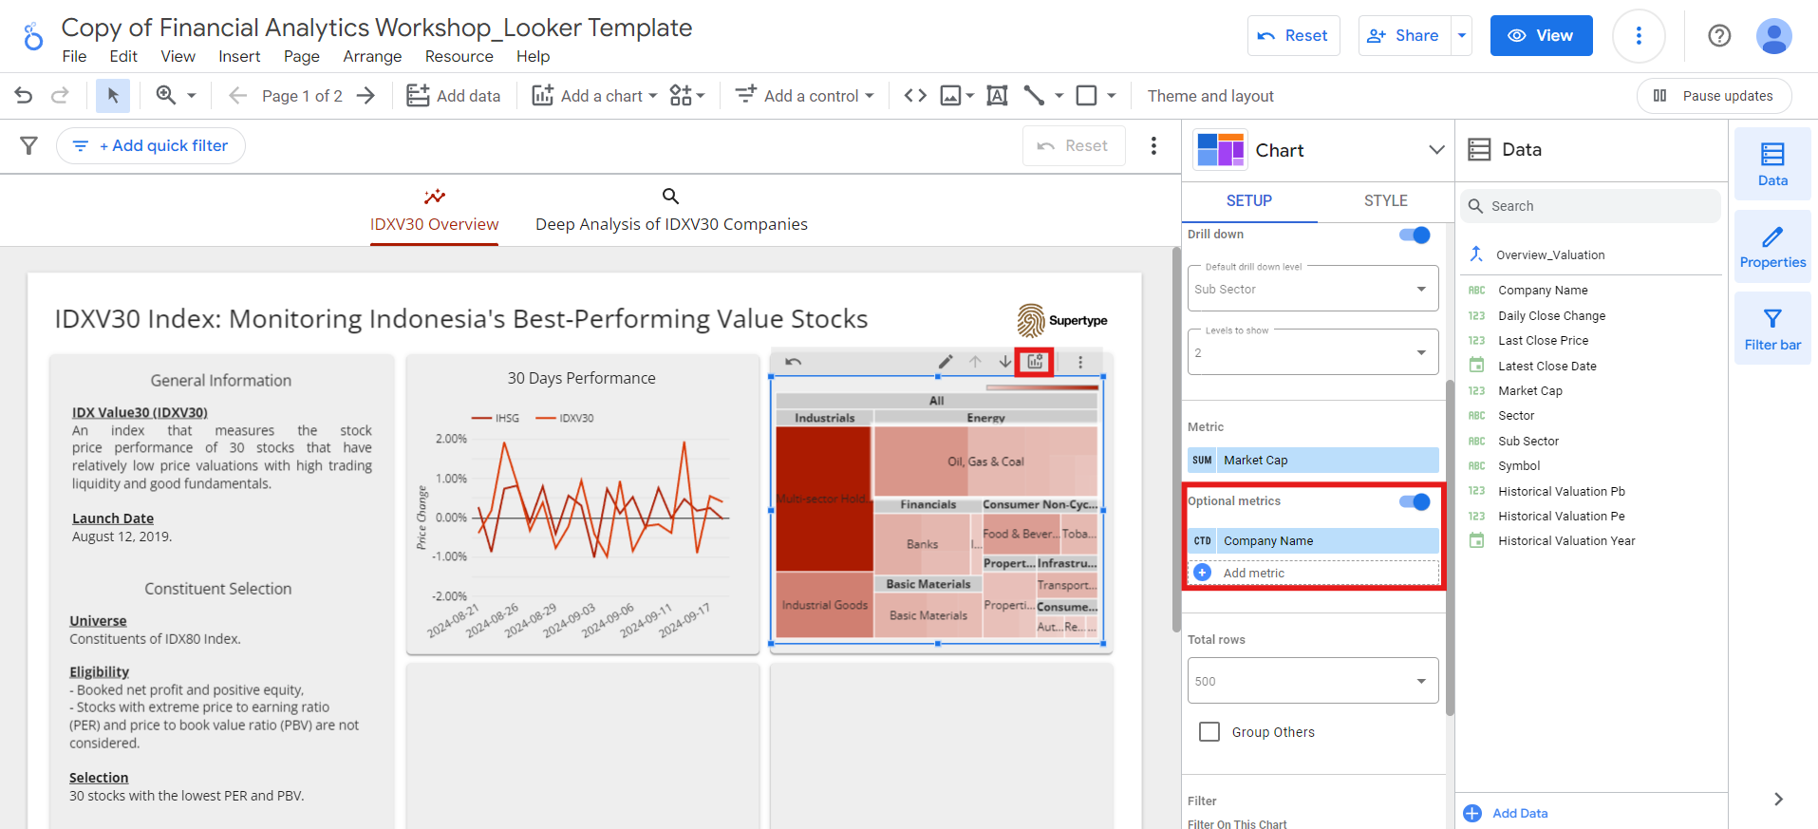Open Theme and layout

(x=1210, y=96)
